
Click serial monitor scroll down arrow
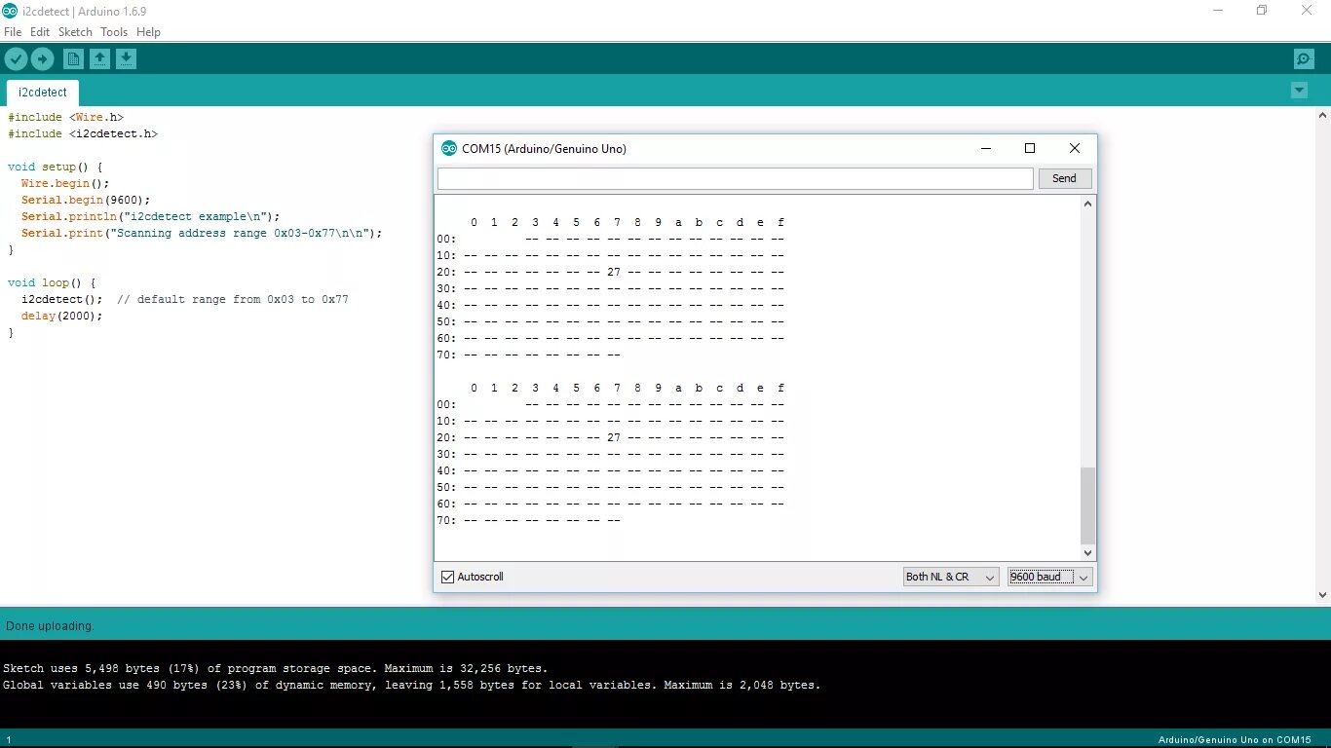coord(1088,553)
